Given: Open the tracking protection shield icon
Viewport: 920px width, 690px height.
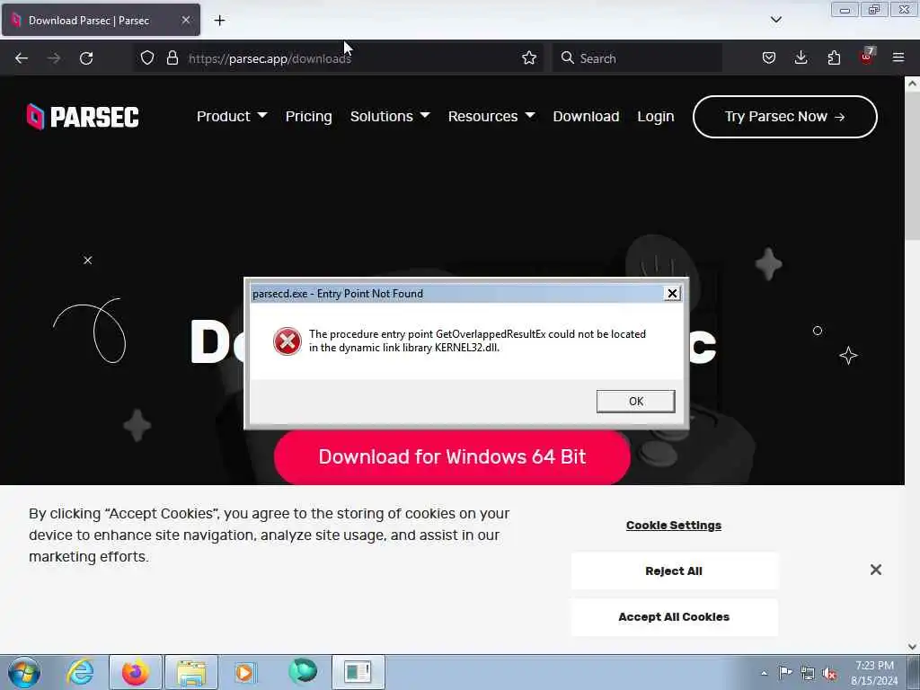Looking at the screenshot, I should (147, 57).
